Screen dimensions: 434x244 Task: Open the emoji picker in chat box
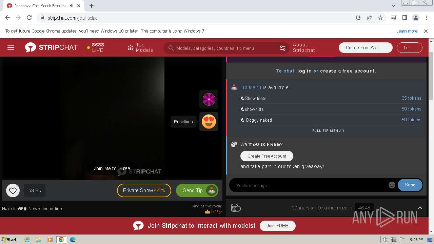coord(392,185)
